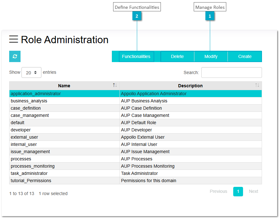280x219 pixels.
Task: Click the Modify button
Action: [211, 57]
